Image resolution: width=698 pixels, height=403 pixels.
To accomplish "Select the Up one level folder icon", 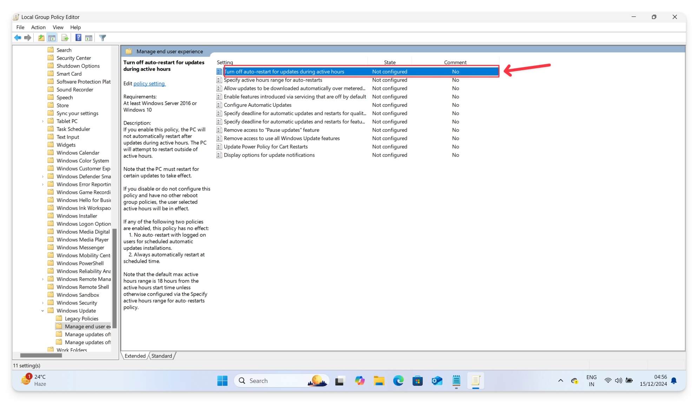I will [41, 38].
